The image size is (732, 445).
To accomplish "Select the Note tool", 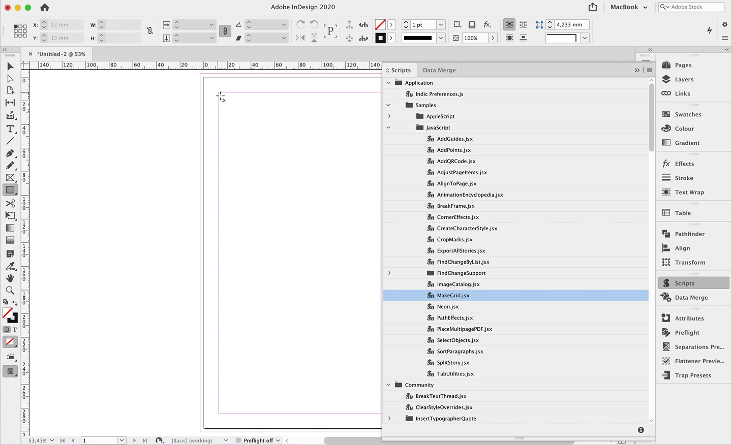I will pos(10,253).
